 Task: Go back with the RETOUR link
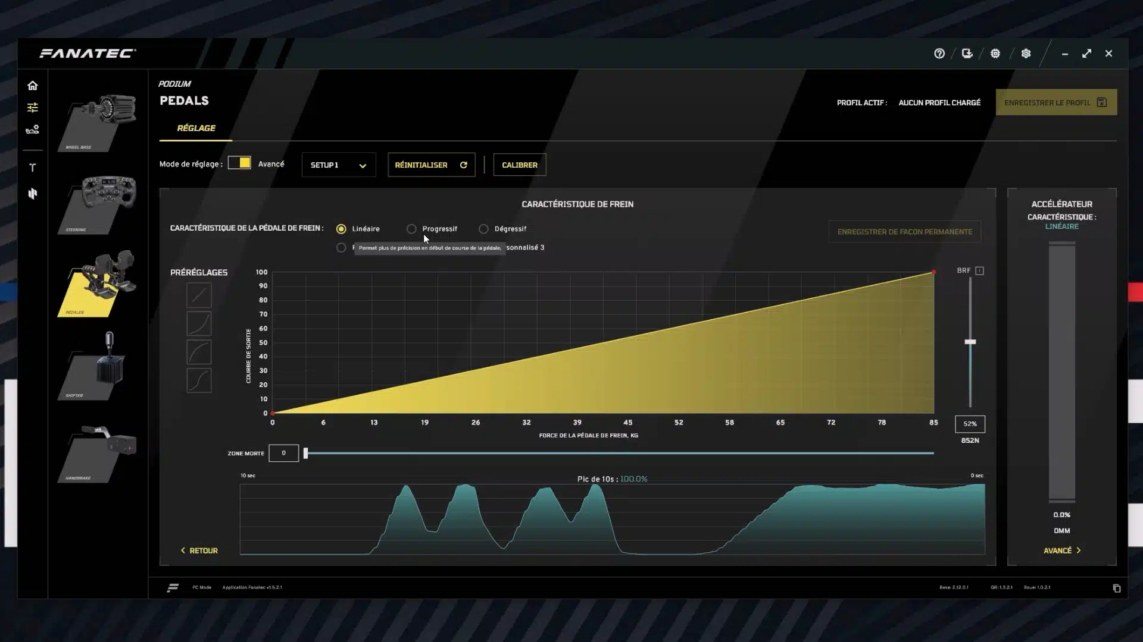pyautogui.click(x=199, y=550)
